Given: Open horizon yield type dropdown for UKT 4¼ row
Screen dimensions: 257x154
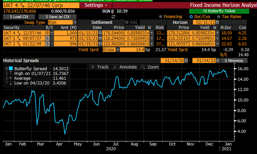Looking at the screenshot, I should (x=217, y=33).
